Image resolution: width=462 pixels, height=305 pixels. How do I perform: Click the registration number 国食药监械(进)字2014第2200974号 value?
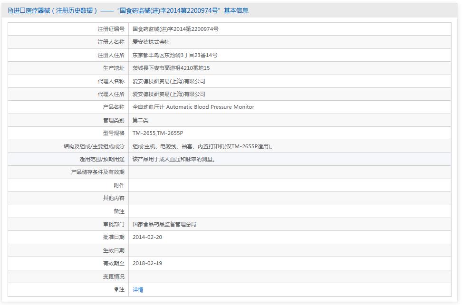tap(175, 29)
